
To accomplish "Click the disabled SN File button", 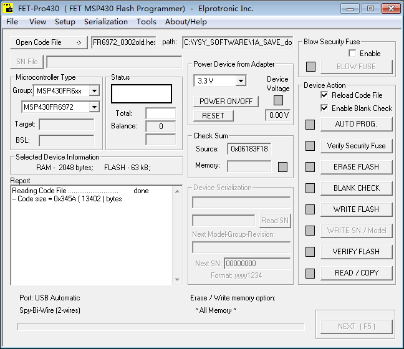I will tap(27, 62).
